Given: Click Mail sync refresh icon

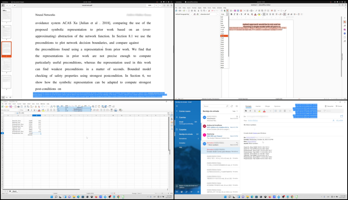Looking at the screenshot, I should (x=232, y=106).
